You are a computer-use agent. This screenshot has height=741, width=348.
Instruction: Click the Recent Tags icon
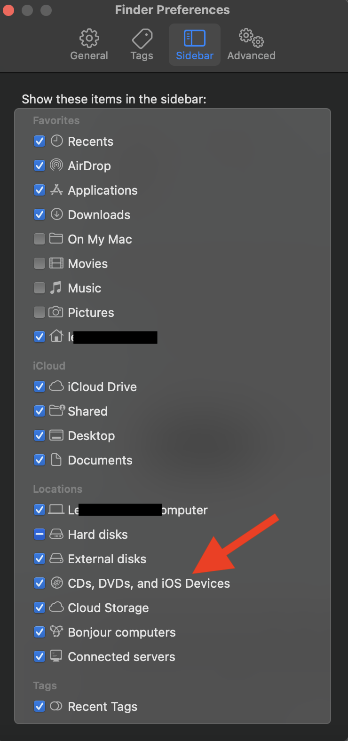coord(56,706)
